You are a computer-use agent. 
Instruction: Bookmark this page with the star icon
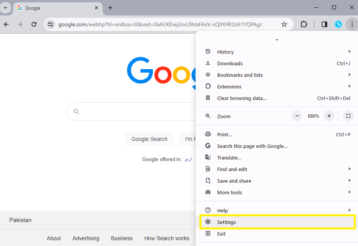(284, 24)
